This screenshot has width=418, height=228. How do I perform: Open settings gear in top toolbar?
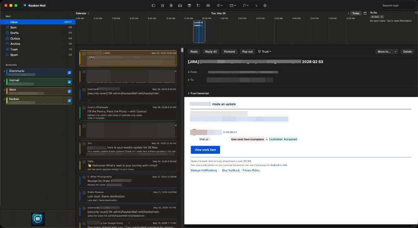point(265,5)
